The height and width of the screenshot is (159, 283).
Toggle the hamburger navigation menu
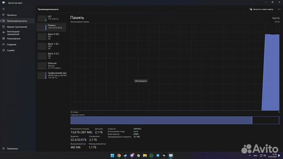pos(3,9)
